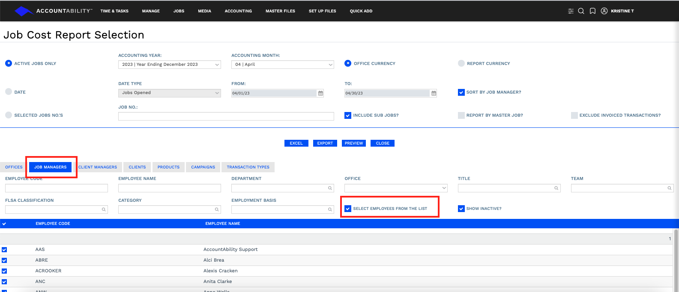Expand the Accounting Year dropdown
The height and width of the screenshot is (292, 679).
170,65
